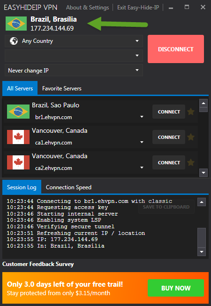
Task: Open About & Settings
Action: [87, 8]
